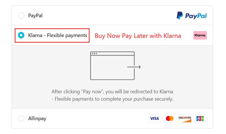Click the Mastercard icon

[x=170, y=118]
